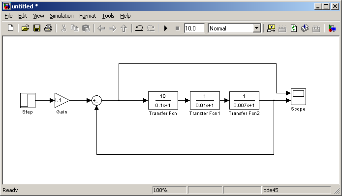Click the Transfer Fcn label text
This screenshot has width=342, height=196.
point(163,113)
